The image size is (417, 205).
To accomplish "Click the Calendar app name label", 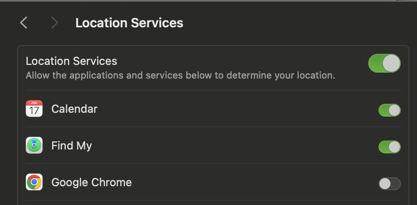I will pos(74,109).
